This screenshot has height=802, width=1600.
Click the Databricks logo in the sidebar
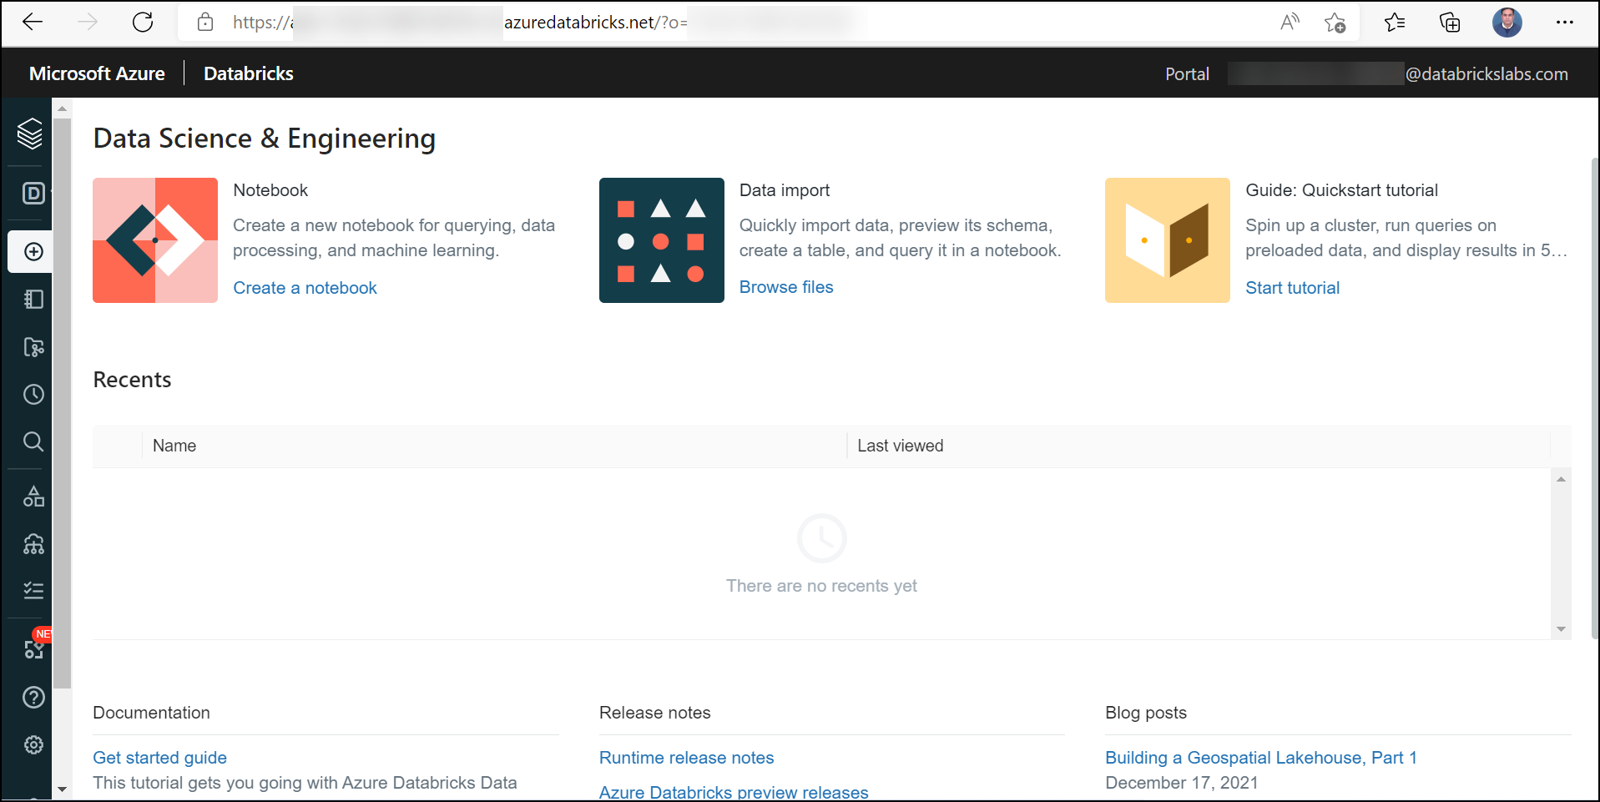coord(30,134)
